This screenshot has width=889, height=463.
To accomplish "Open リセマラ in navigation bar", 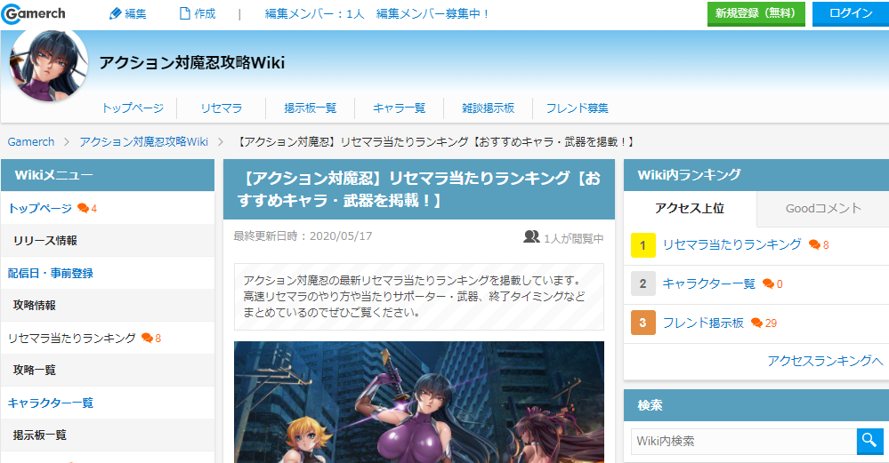I will point(221,108).
